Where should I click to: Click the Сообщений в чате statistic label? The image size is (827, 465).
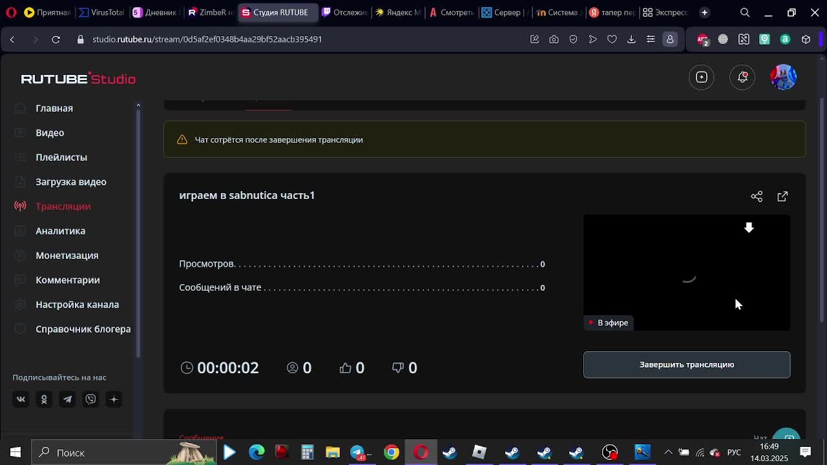click(x=220, y=287)
